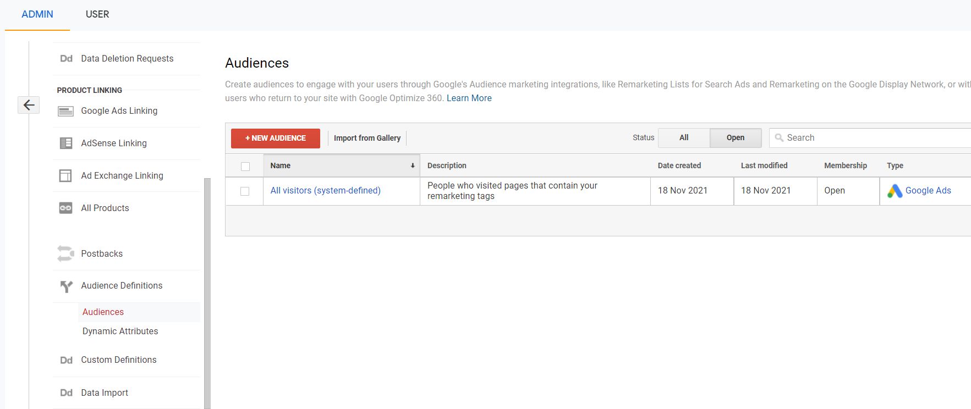Image resolution: width=971 pixels, height=409 pixels.
Task: Click the back arrow icon
Action: coord(29,104)
